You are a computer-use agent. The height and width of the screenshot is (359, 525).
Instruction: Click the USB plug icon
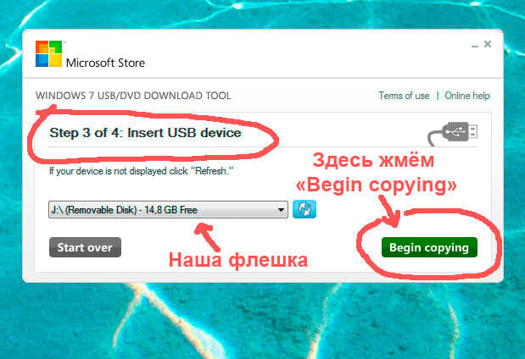click(453, 134)
